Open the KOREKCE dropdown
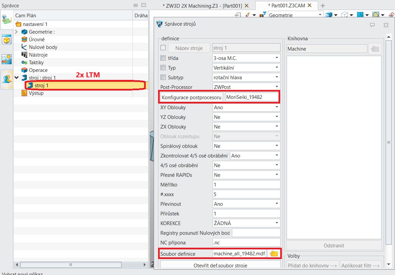The width and height of the screenshot is (395, 275). pos(246,223)
